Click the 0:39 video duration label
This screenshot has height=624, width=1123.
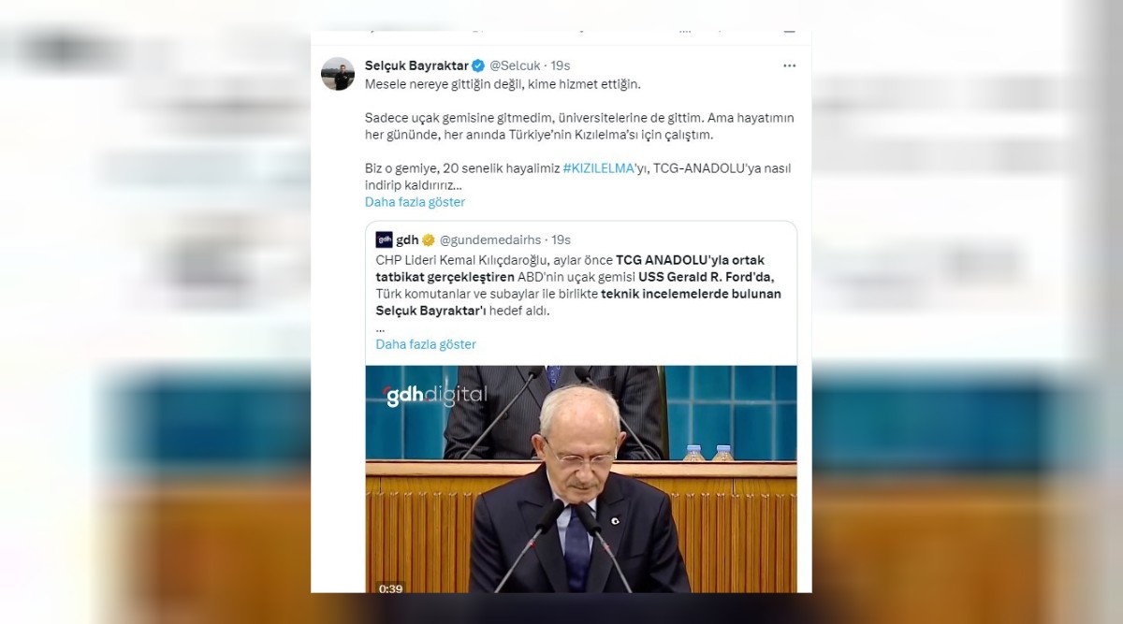click(x=390, y=588)
